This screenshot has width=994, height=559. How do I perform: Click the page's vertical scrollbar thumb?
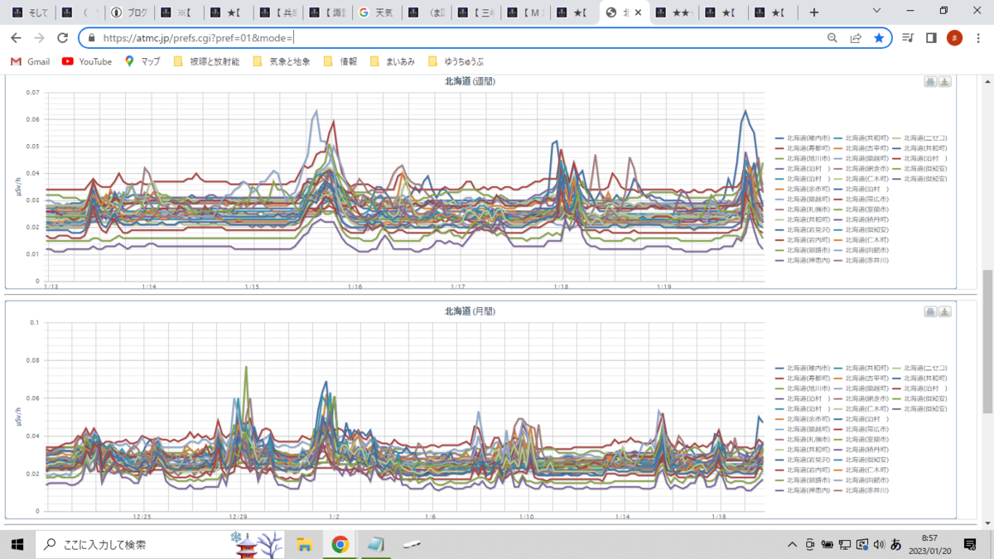(987, 341)
